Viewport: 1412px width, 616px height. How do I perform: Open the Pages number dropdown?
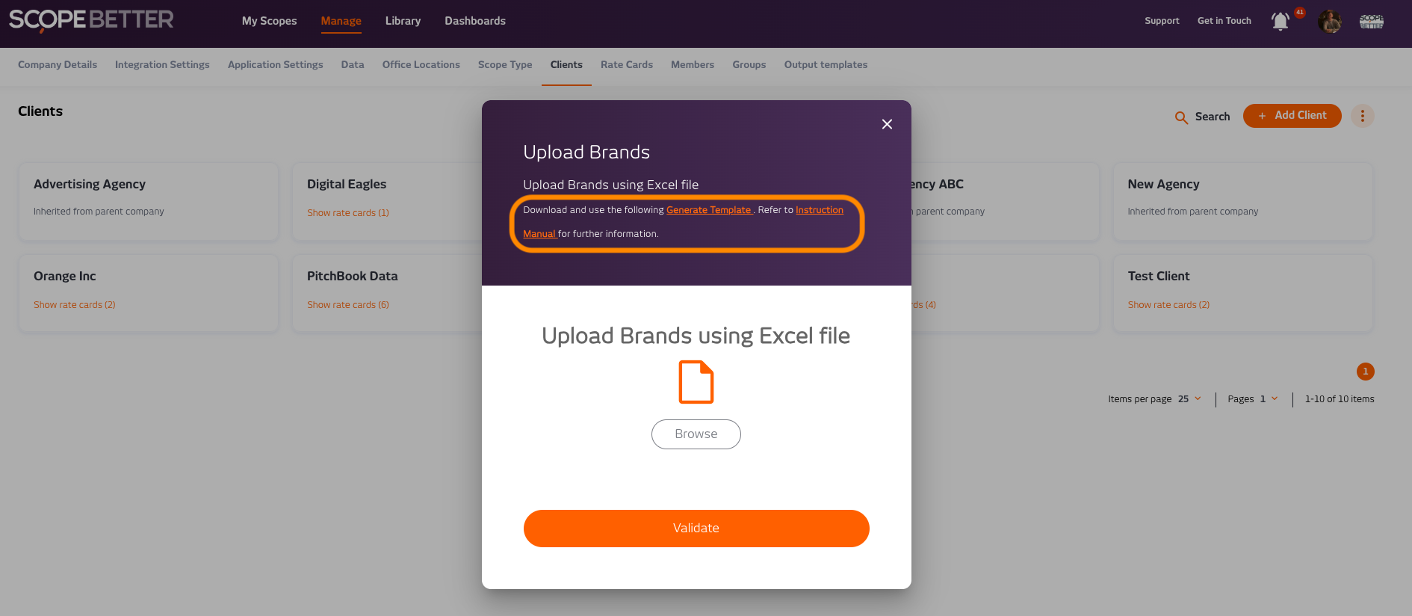[x=1268, y=399]
